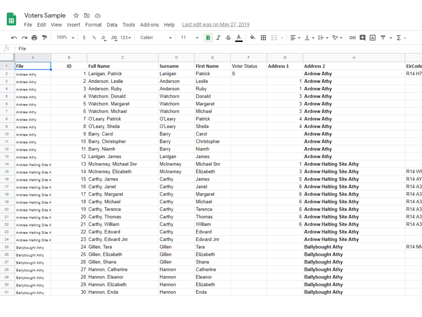
Task: Check cloud save status icon
Action: [98, 15]
